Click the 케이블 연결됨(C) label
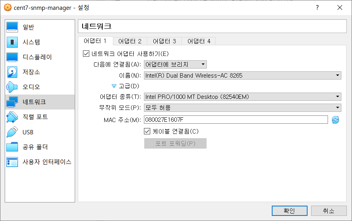The width and height of the screenshot is (352, 221). tap(175, 131)
